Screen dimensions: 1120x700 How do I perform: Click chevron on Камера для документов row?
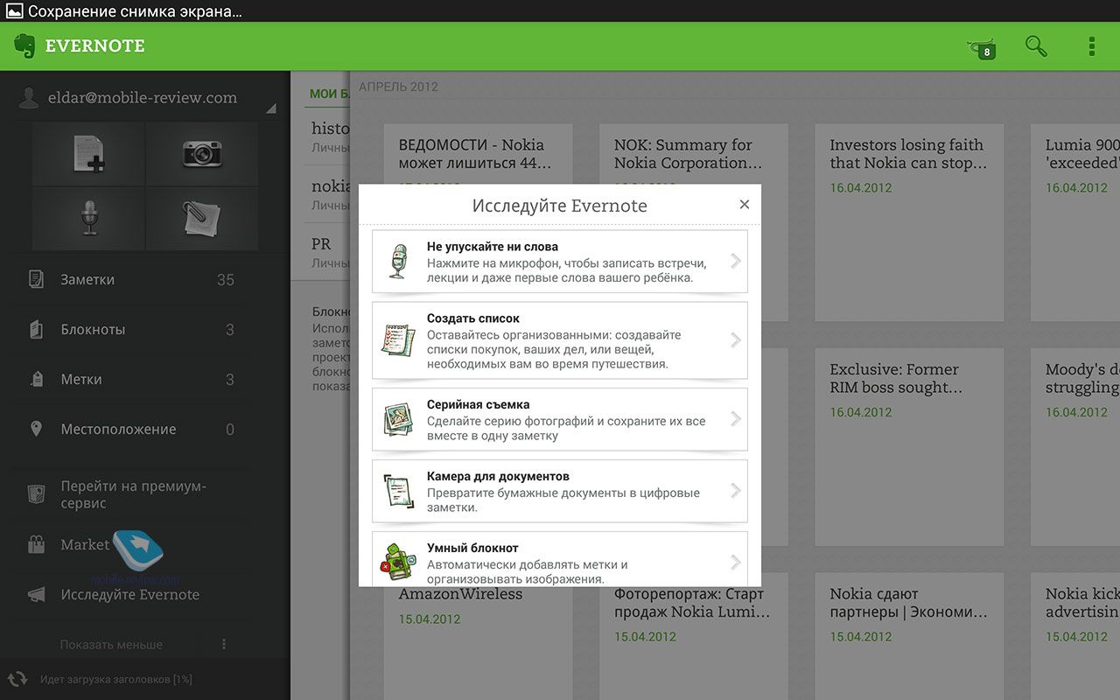[736, 491]
